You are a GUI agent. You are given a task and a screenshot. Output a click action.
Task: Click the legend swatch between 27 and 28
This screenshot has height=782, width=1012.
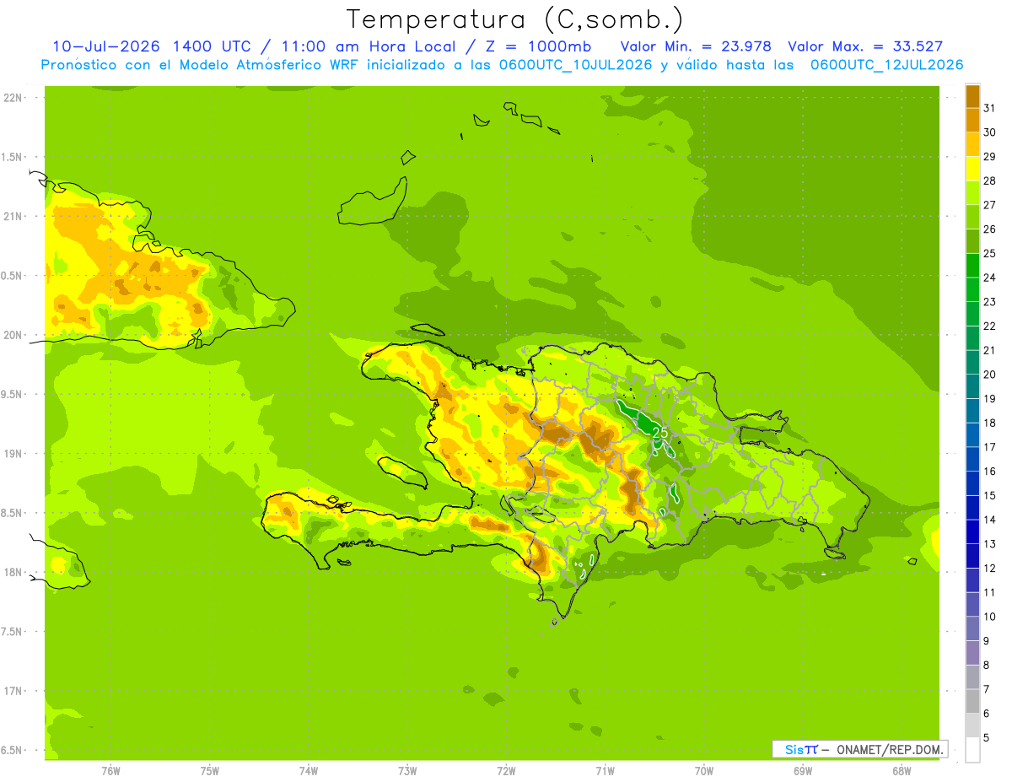(972, 193)
